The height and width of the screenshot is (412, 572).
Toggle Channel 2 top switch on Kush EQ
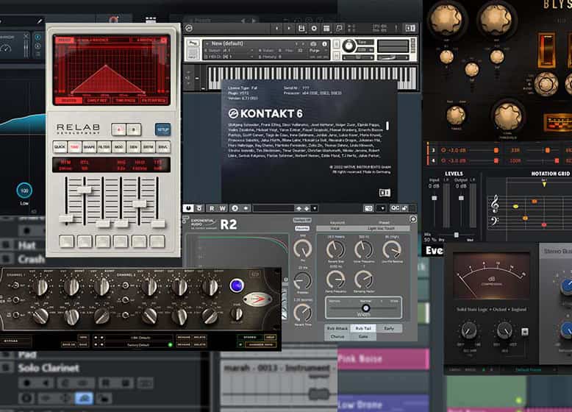pyautogui.click(x=125, y=285)
